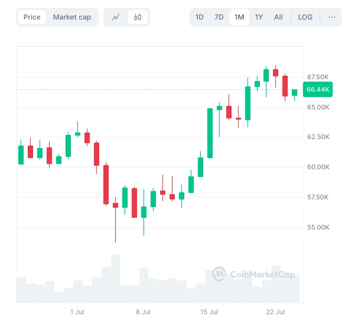The height and width of the screenshot is (316, 358).
Task: Click the tallest volume bar in early July
Action: coord(115,278)
